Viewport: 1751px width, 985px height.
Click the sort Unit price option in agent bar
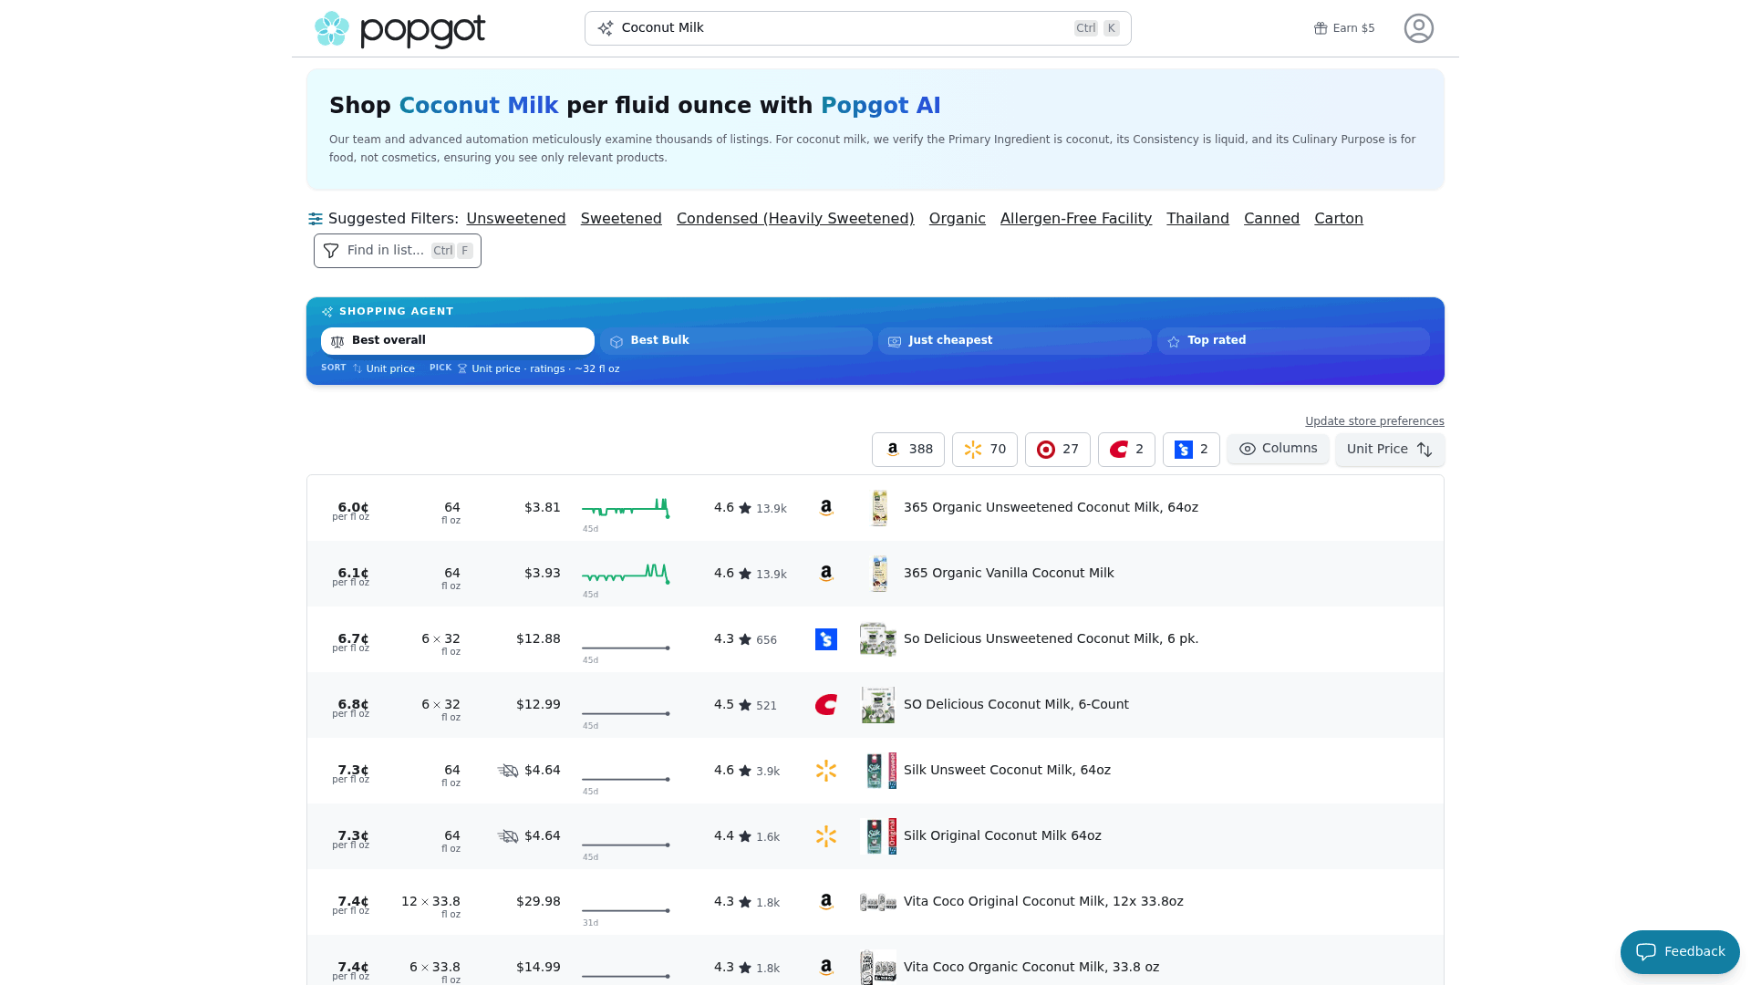[x=383, y=368]
